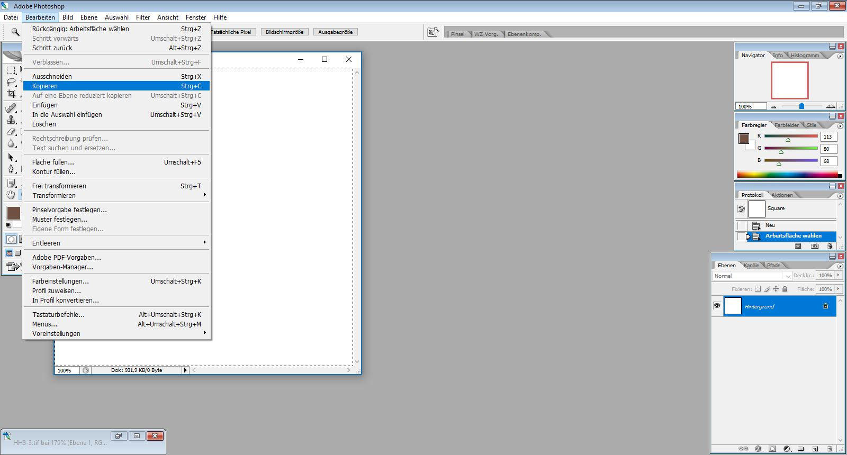This screenshot has height=455, width=847.
Task: Select the Clone Stamp tool
Action: [11, 120]
